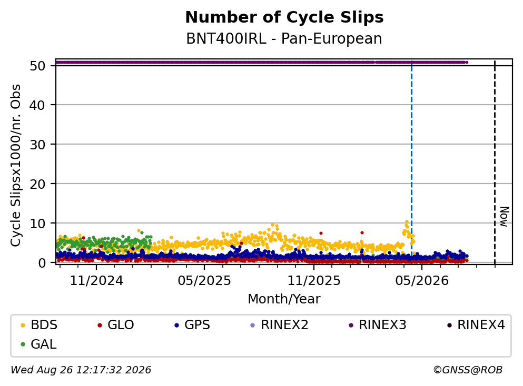Image resolution: width=523 pixels, height=386 pixels.
Task: Click the 'Now' label beside the dashed line
Action: pos(505,217)
